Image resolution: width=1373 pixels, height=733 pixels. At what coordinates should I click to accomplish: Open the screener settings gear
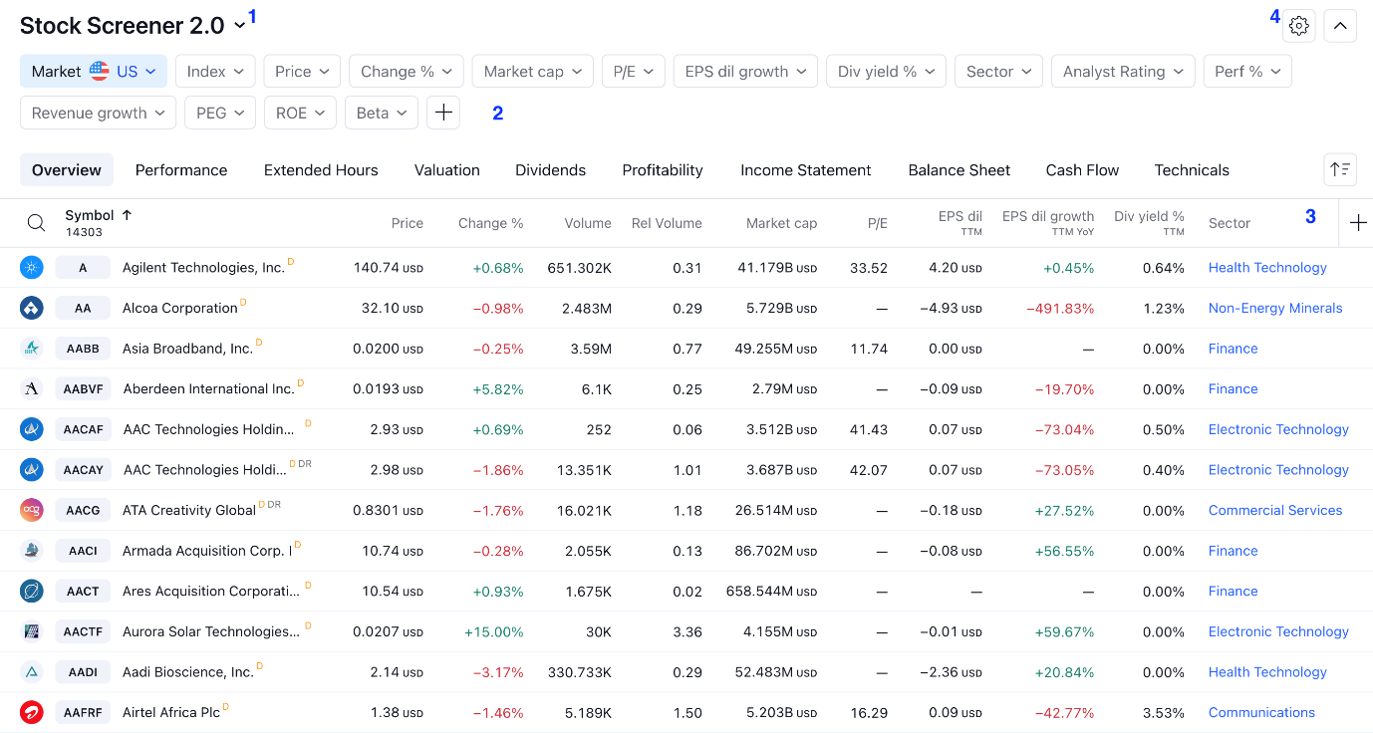click(x=1298, y=26)
